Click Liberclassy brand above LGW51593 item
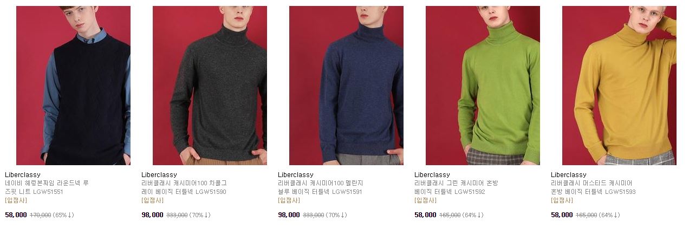Image resolution: width=689 pixels, height=228 pixels. [x=569, y=175]
